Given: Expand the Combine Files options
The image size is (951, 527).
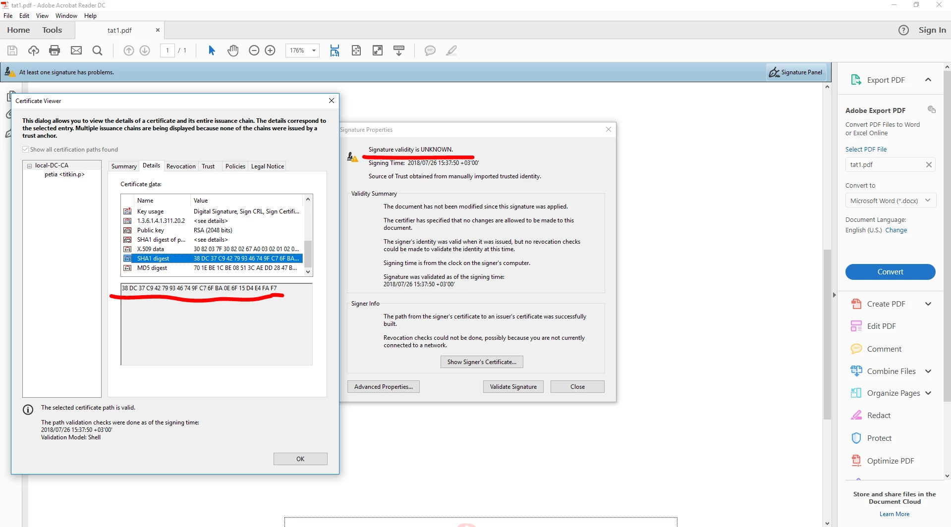Looking at the screenshot, I should [x=928, y=371].
